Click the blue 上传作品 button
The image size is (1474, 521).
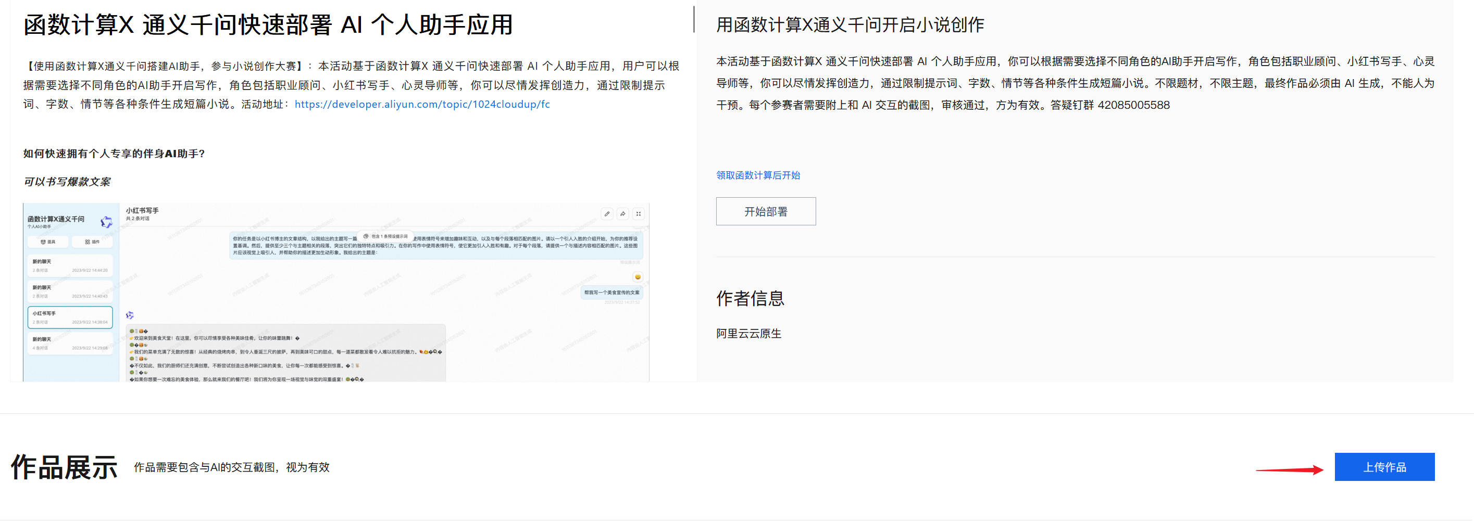(1384, 467)
